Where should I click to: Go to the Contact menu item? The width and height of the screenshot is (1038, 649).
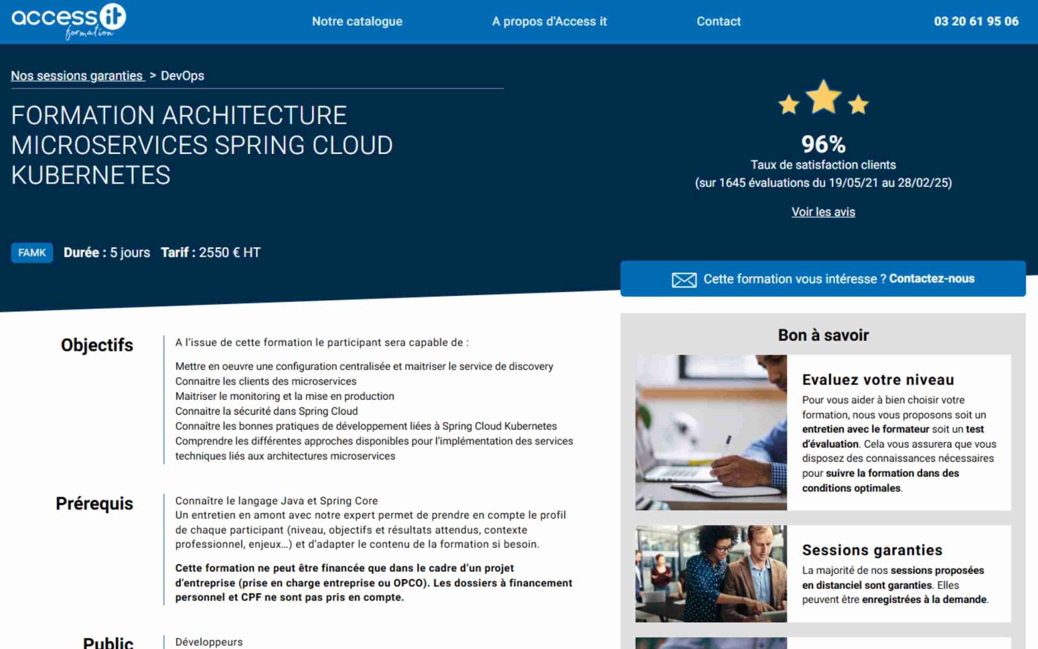pyautogui.click(x=718, y=21)
